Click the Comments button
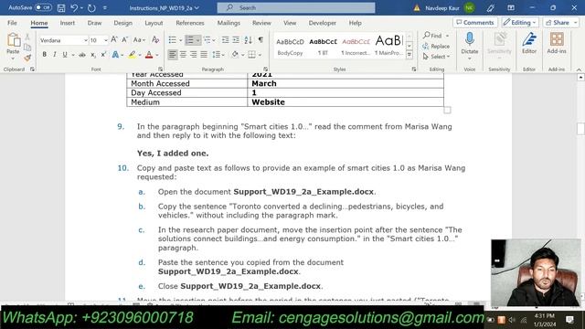This screenshot has height=329, width=585. [x=475, y=22]
